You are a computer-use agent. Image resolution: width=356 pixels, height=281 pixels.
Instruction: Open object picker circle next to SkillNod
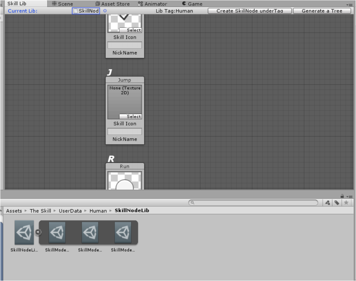[x=105, y=11]
